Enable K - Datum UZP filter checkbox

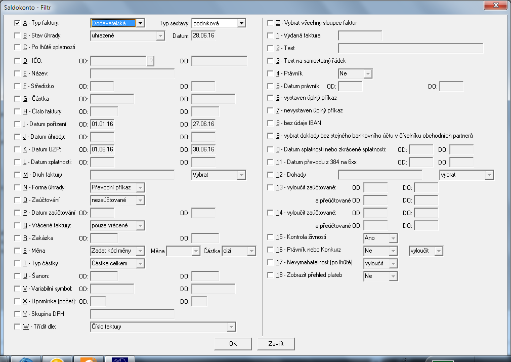click(17, 149)
